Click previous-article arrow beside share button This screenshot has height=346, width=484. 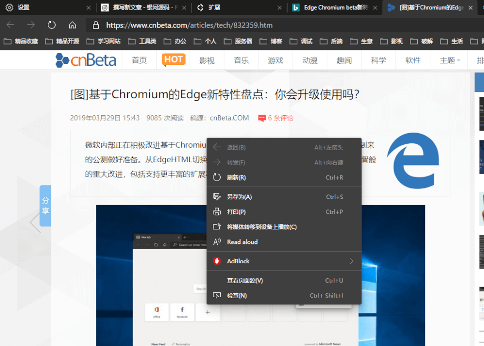point(35,222)
